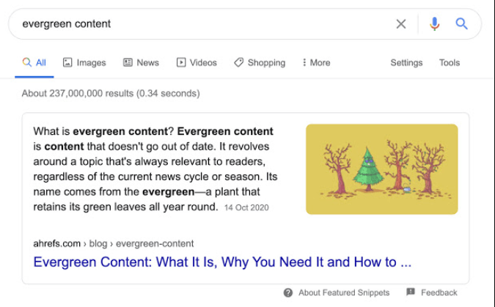495x307 pixels.
Task: Expand the More menu
Action: pyautogui.click(x=316, y=63)
